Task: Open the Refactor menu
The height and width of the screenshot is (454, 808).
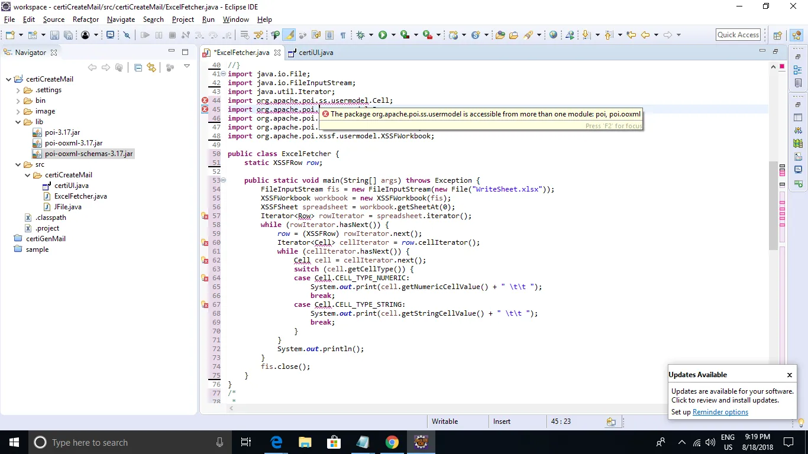Action: coord(86,20)
